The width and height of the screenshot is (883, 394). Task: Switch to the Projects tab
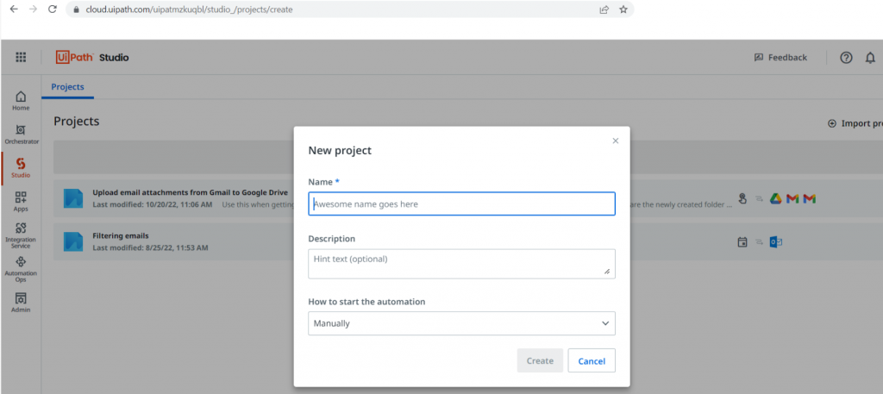coord(67,87)
